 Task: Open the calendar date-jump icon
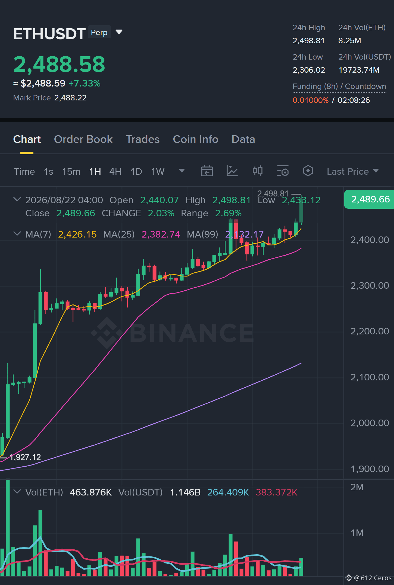pos(207,171)
